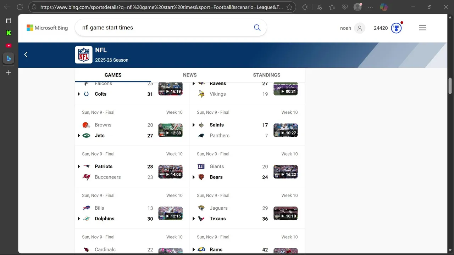Play Falcons vs Colts 16:19 highlights
The image size is (454, 255).
(x=171, y=89)
